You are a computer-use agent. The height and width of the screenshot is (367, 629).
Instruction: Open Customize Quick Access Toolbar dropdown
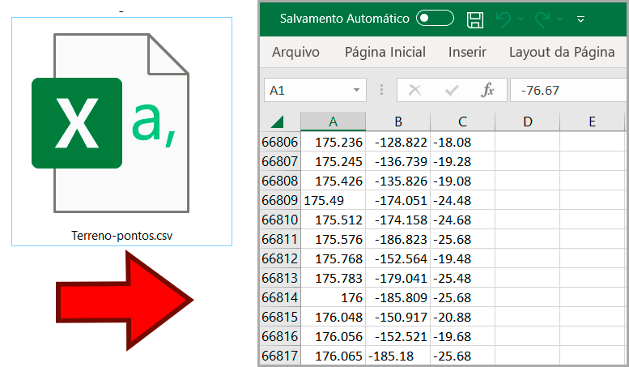pos(580,19)
